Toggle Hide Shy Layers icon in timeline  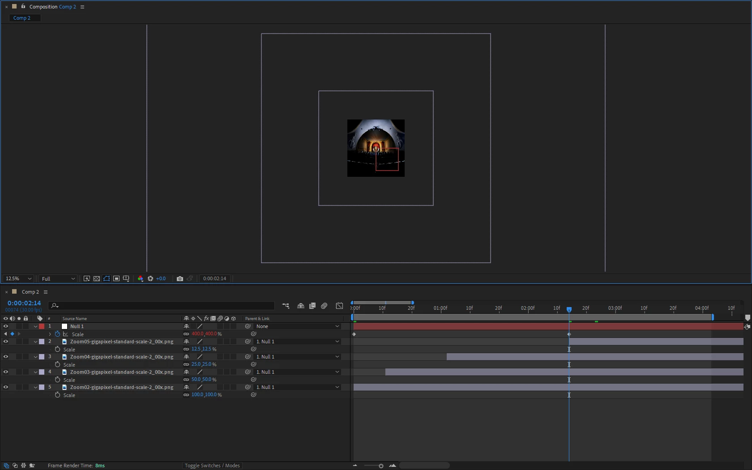[x=301, y=306]
